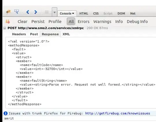The height and width of the screenshot is (122, 156).
Task: Click the Firebug bug logo icon
Action: click(8, 12)
